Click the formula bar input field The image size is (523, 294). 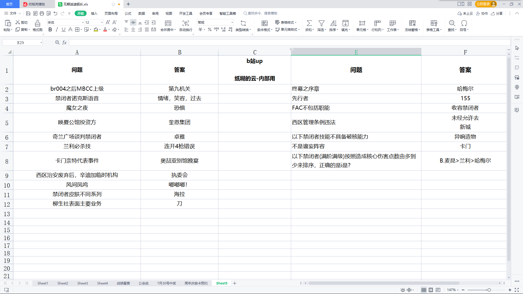(x=290, y=42)
